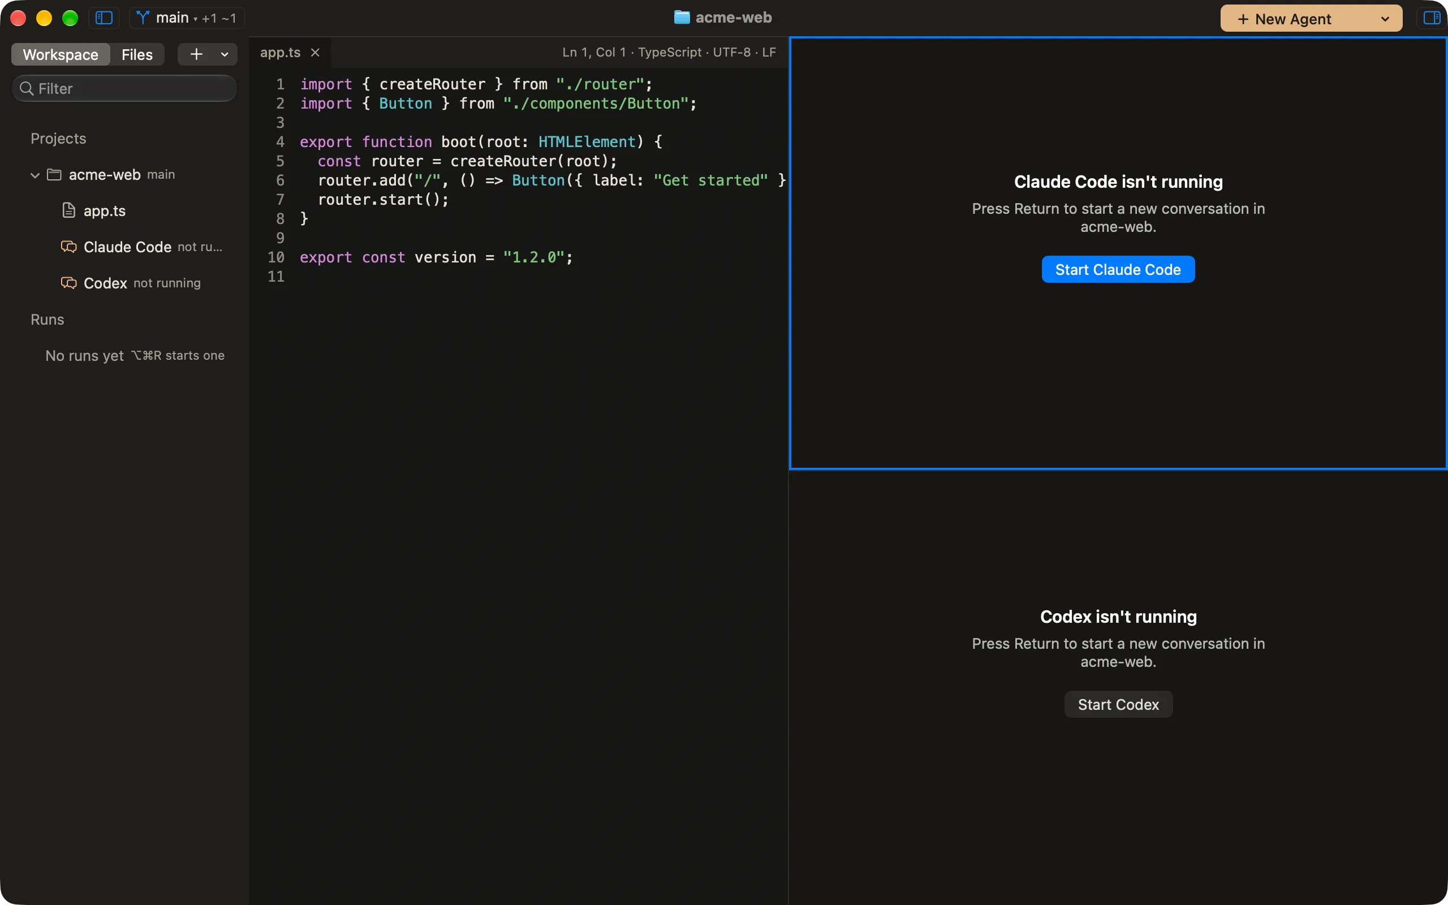Screen dimensions: 1448x905
Task: Click the Codex chat bubble icon
Action: pyautogui.click(x=69, y=282)
